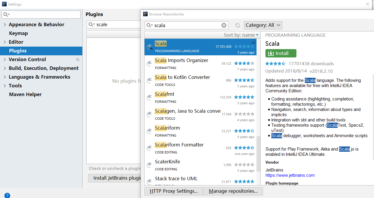
Task: Expand Appearance & Behavior section
Action: pos(5,24)
